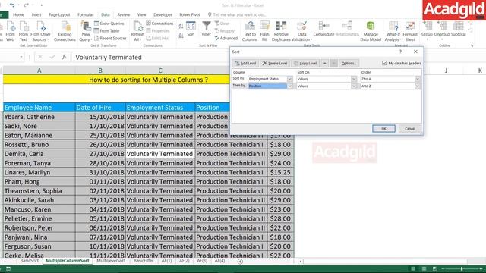Click the Undo icon in quick access
The height and width of the screenshot is (273, 486).
pos(12,5)
